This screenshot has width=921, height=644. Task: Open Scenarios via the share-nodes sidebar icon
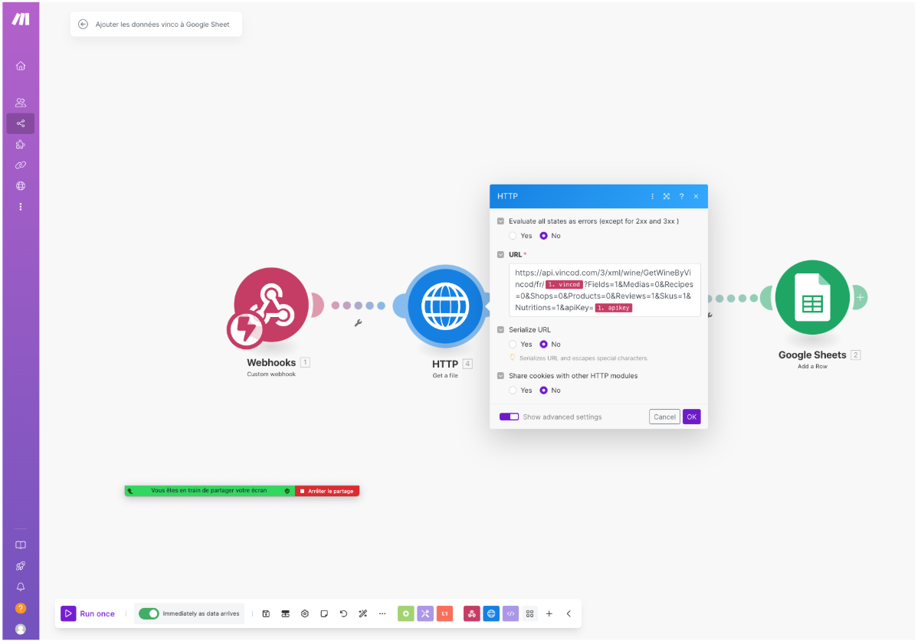click(x=21, y=123)
